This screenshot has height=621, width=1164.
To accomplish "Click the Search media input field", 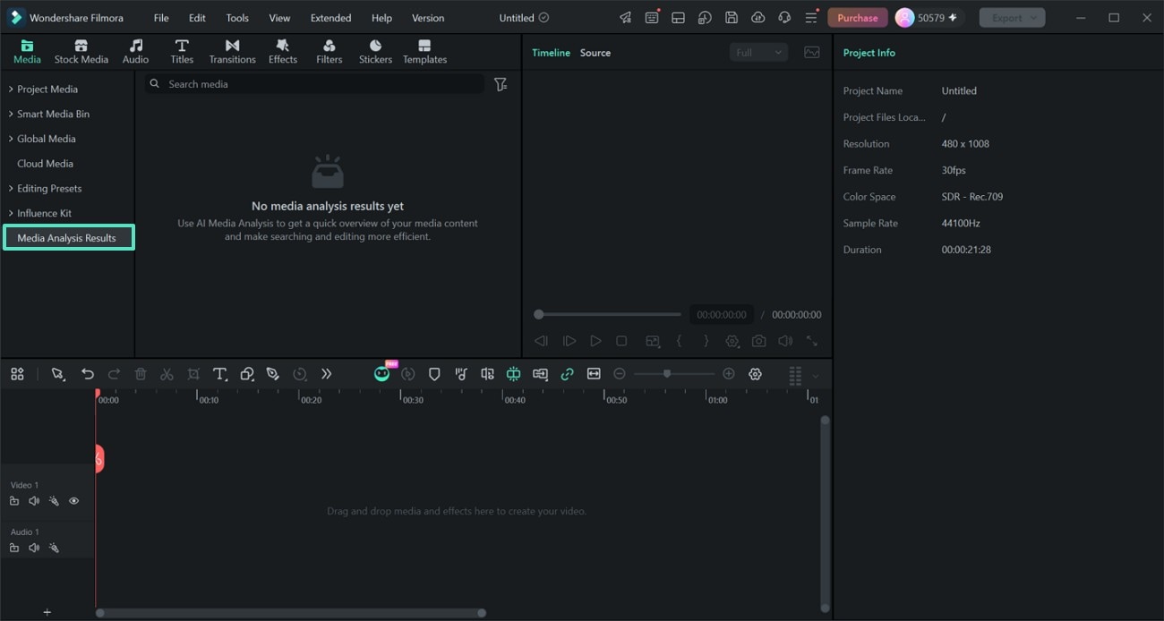I will 313,84.
